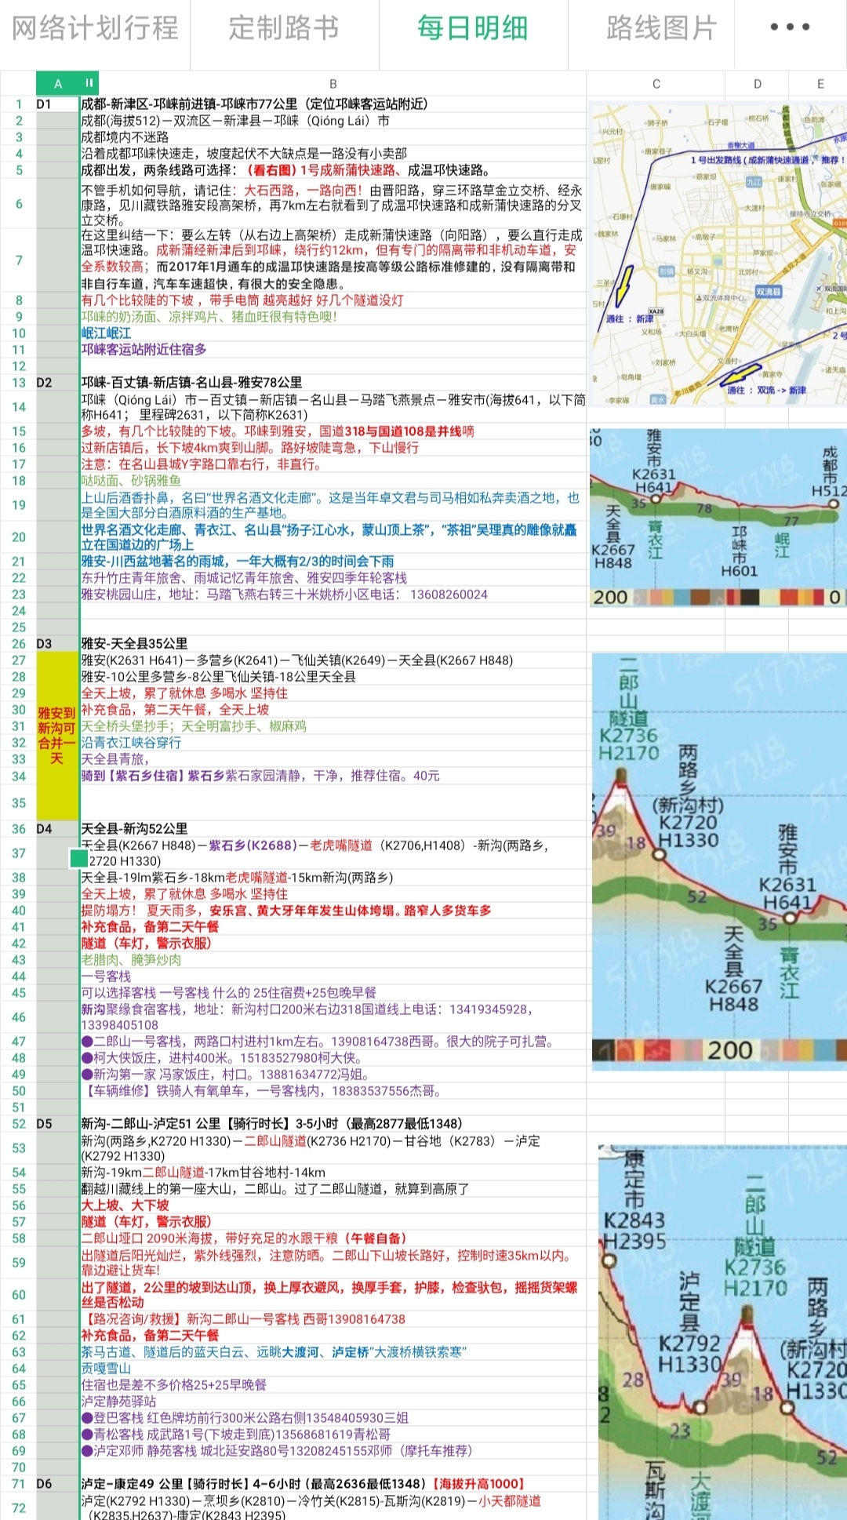Click cell 大上坡、大下坡
Screen dimensions: 847x1520
[x=333, y=1205]
